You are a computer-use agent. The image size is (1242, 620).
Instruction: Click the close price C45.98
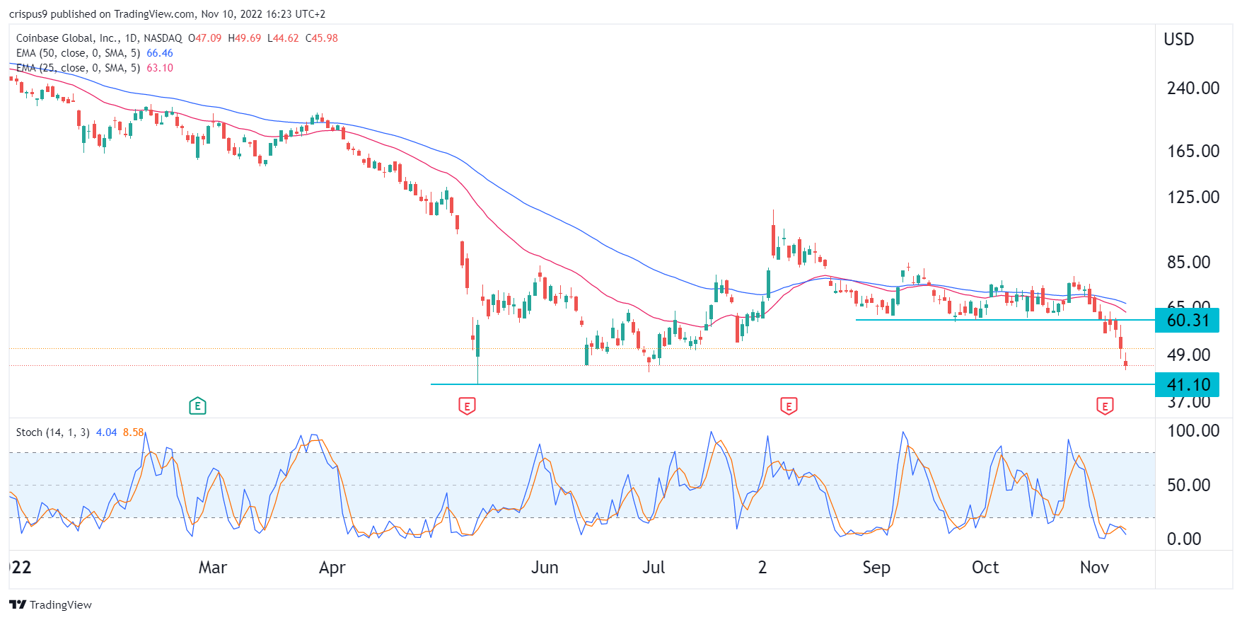coord(322,38)
